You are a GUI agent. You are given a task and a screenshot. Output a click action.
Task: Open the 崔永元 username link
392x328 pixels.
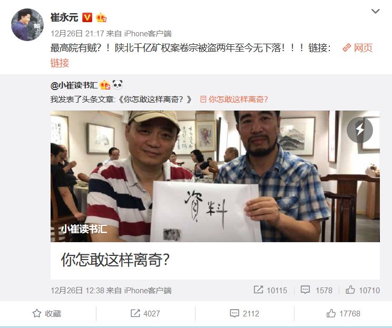point(64,17)
